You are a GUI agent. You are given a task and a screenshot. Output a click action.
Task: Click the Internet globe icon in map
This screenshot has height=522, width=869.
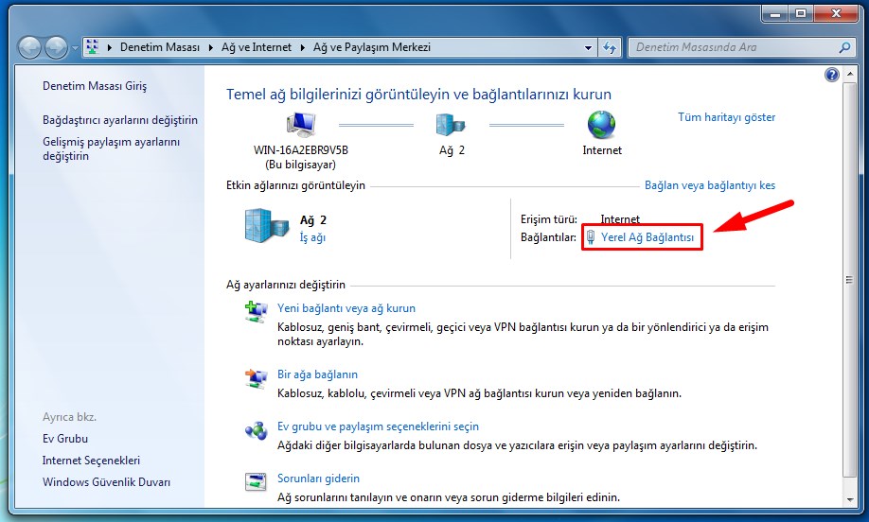[601, 125]
